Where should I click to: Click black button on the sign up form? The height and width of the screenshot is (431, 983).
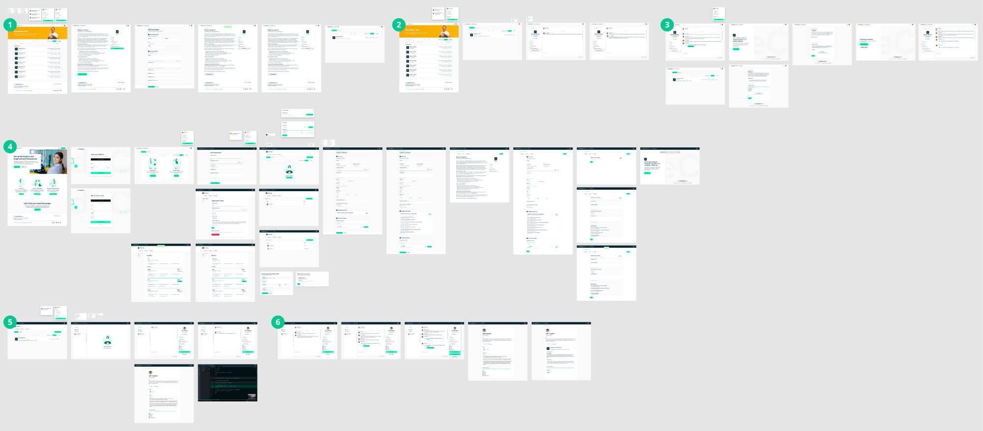click(101, 201)
